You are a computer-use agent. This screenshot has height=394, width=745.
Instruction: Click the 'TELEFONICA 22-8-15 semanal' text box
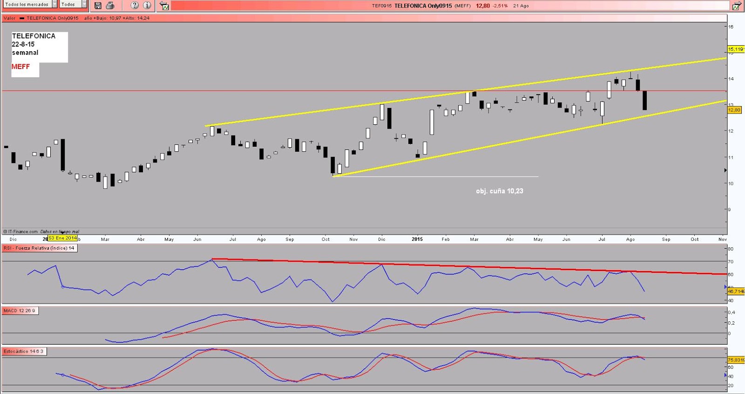(40, 47)
